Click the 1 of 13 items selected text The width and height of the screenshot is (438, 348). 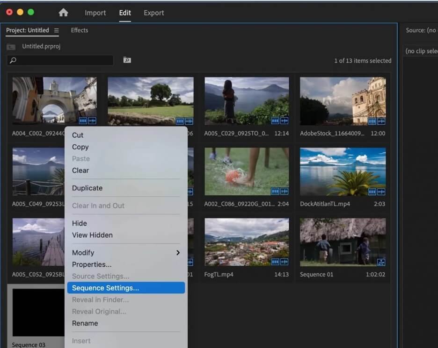point(363,61)
